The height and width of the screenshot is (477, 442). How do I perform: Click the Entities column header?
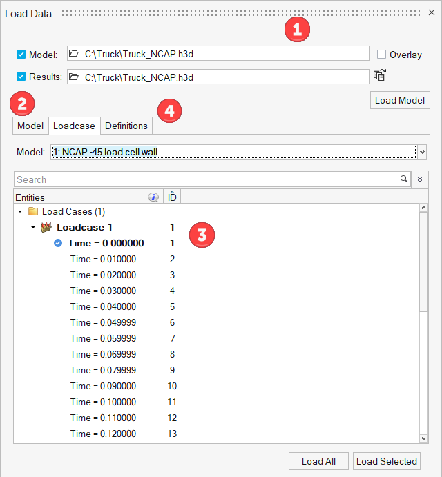80,197
